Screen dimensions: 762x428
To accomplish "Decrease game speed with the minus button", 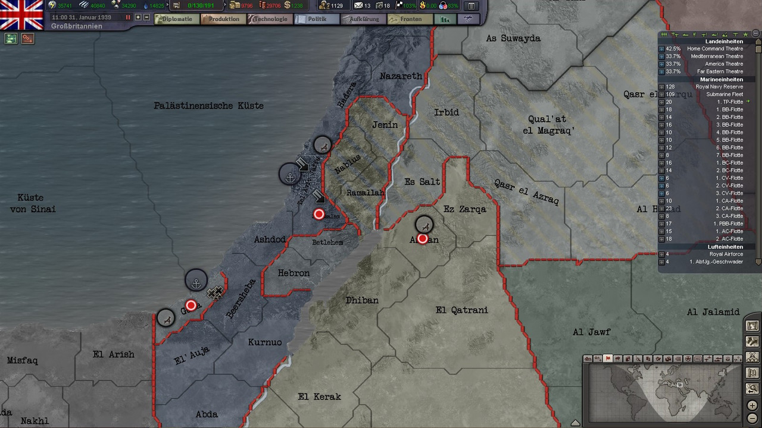I will pos(146,17).
